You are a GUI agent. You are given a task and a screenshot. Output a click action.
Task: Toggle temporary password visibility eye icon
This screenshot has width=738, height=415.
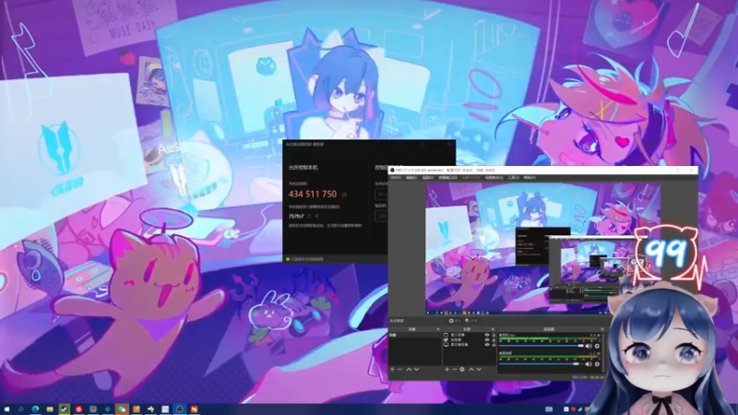click(316, 216)
